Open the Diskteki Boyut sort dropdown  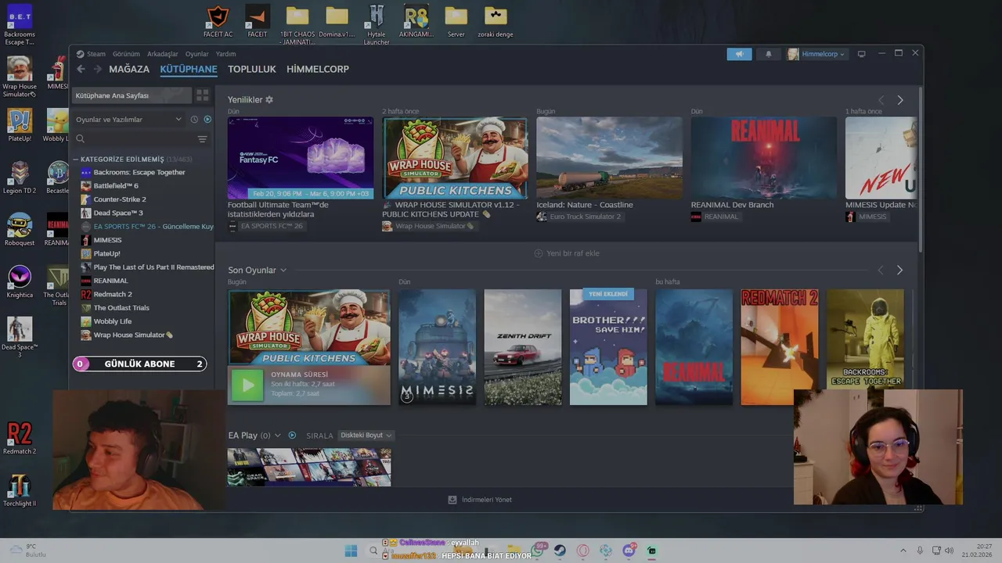pos(366,436)
